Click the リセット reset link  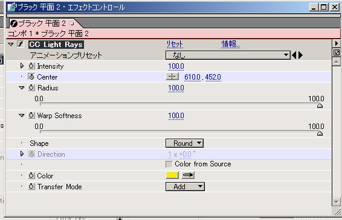pyautogui.click(x=175, y=44)
